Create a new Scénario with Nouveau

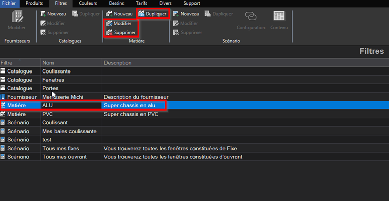click(186, 14)
